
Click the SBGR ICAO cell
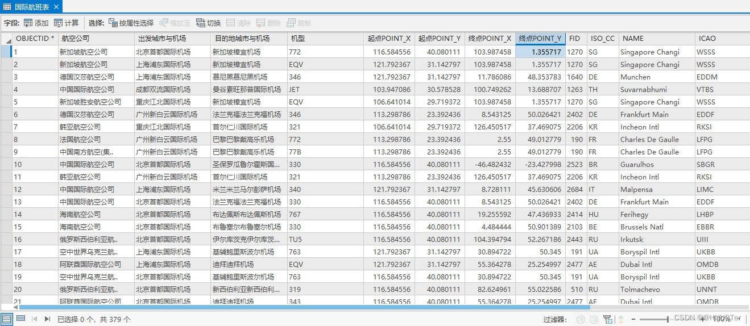tap(722, 164)
